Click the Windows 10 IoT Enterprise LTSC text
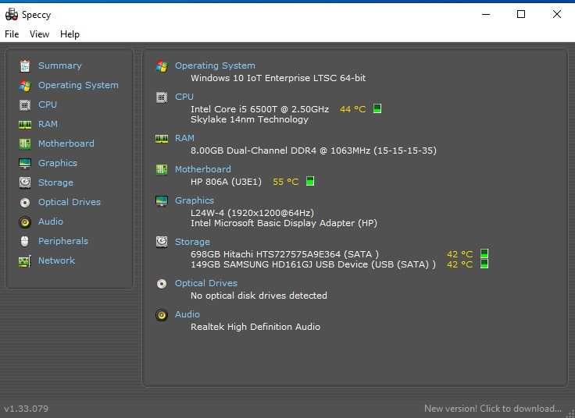575x418 pixels. pyautogui.click(x=278, y=78)
